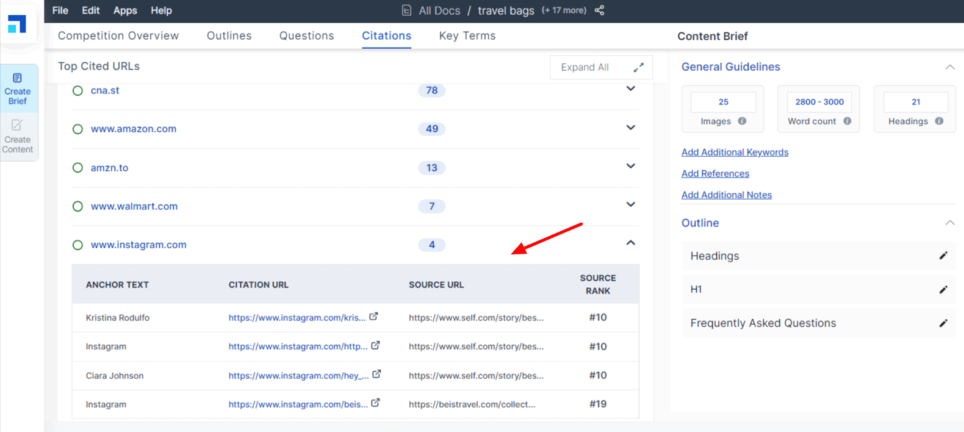The height and width of the screenshot is (432, 964).
Task: Open external link icon for instagram.com/beis citation
Action: tap(375, 403)
